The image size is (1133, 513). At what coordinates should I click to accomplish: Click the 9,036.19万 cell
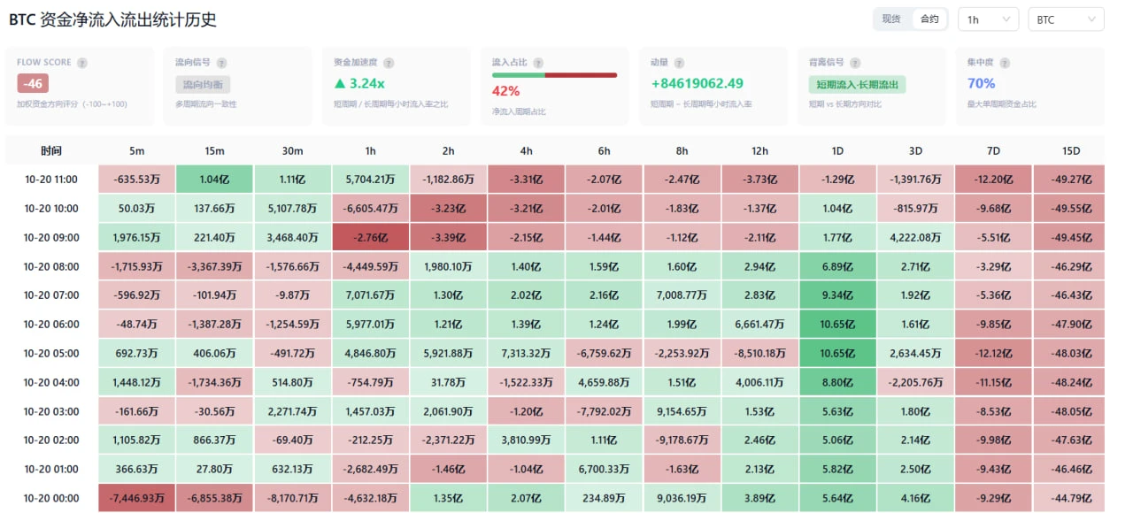coord(682,498)
